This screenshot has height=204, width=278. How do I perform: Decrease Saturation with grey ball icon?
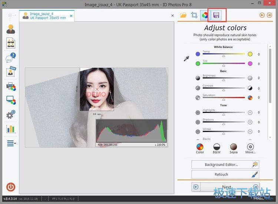[x=198, y=98]
